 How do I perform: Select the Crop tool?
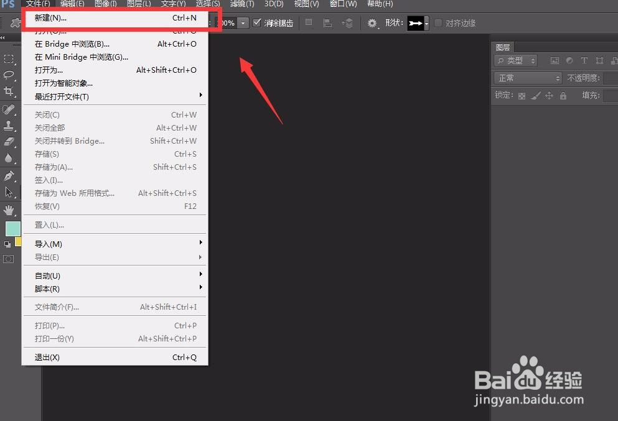(x=9, y=91)
